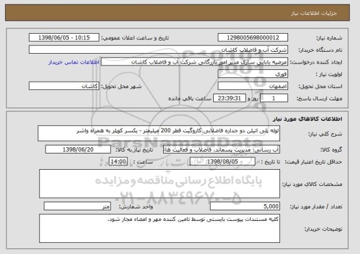Click the need date field 1398/06/20
The height and width of the screenshot is (254, 360).
(x=78, y=149)
